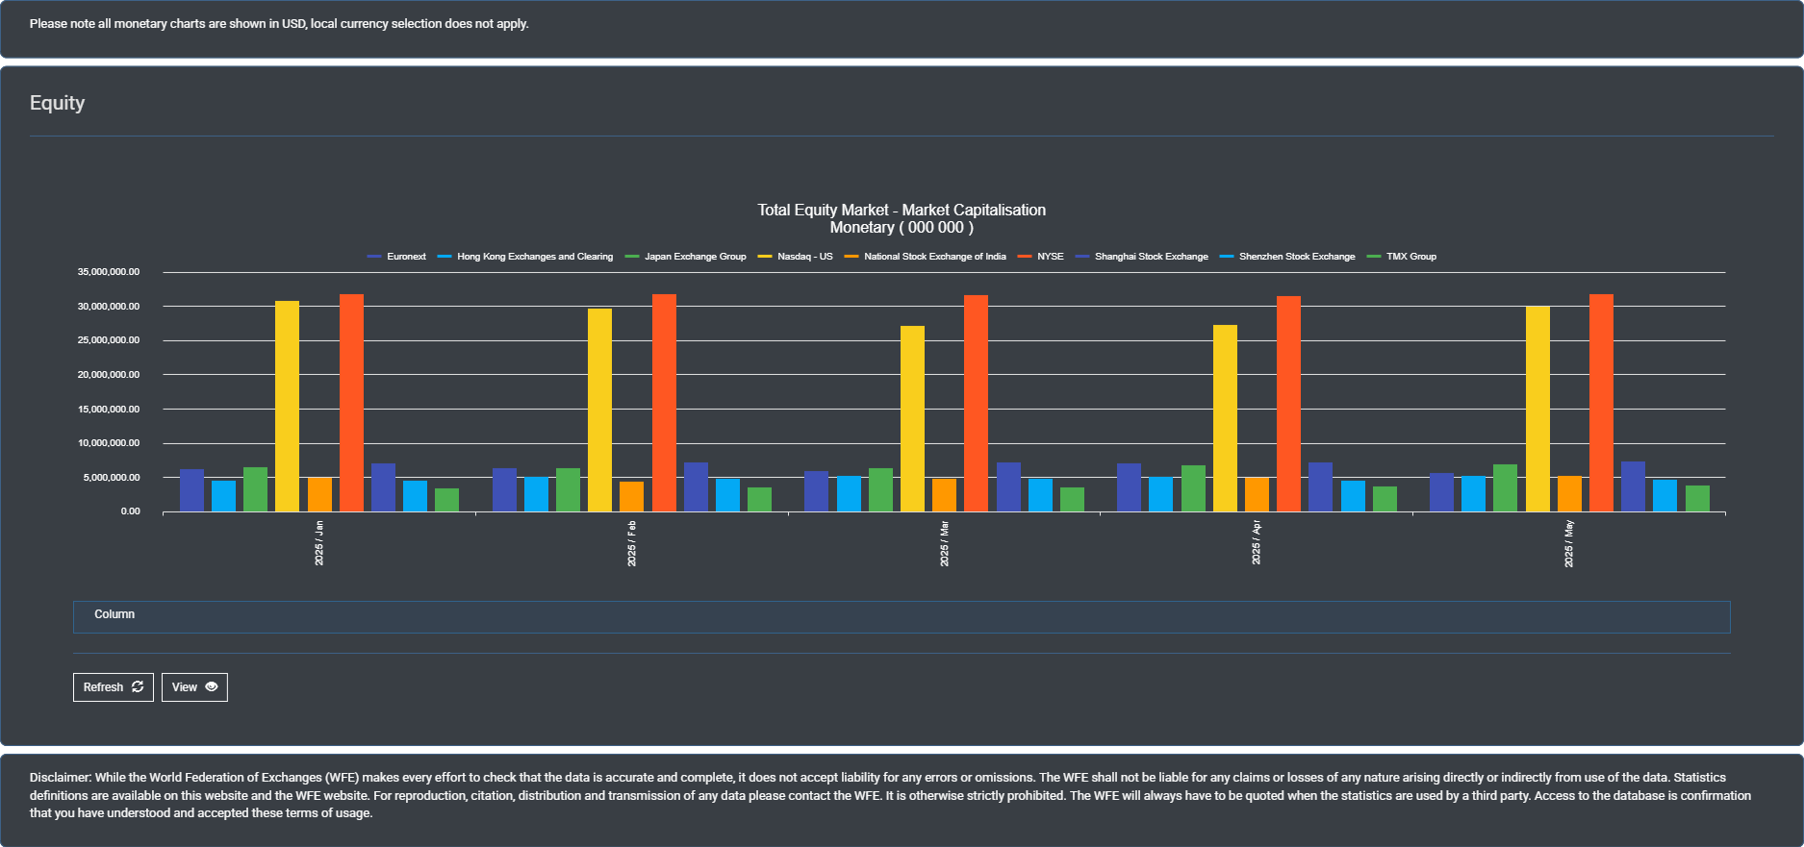Viewport: 1804px width, 847px height.
Task: Click the circular arrows Refresh icon
Action: [x=138, y=686]
